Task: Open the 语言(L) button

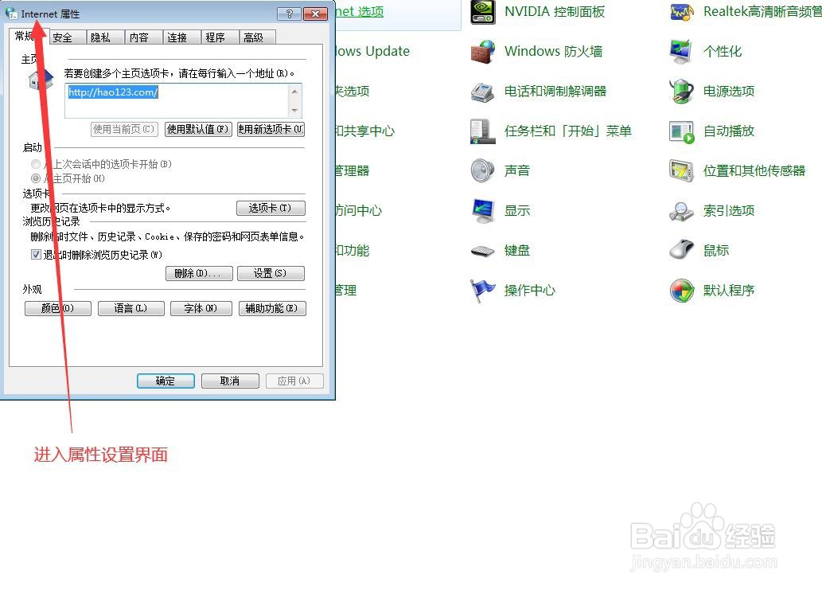Action: point(131,308)
